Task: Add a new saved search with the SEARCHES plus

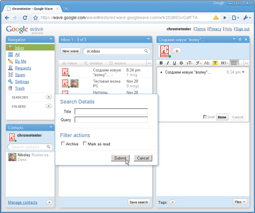Action: (48, 97)
